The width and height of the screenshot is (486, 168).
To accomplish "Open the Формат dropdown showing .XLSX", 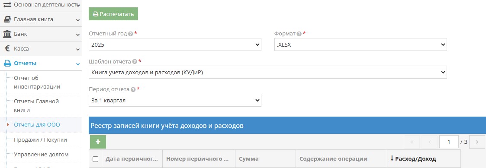I will point(360,44).
